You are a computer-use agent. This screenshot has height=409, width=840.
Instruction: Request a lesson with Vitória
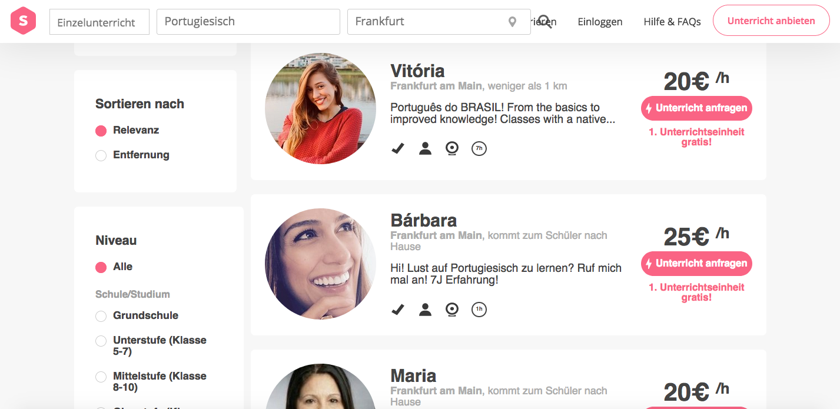(696, 108)
